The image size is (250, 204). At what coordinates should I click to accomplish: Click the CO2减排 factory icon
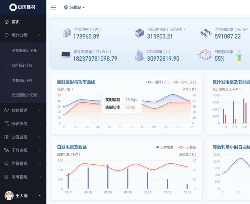pos(140,55)
